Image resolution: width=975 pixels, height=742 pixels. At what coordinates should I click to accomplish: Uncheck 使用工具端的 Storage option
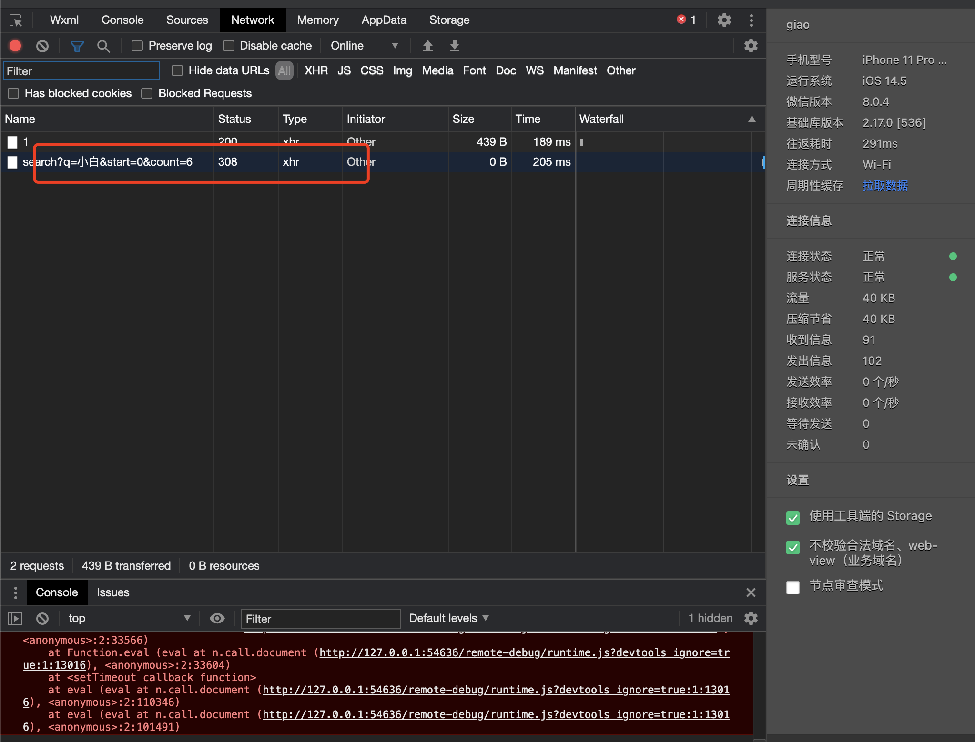[792, 518]
